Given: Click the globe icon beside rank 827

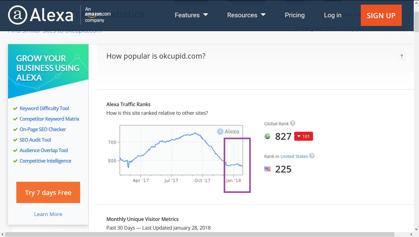Looking at the screenshot, I should point(267,136).
